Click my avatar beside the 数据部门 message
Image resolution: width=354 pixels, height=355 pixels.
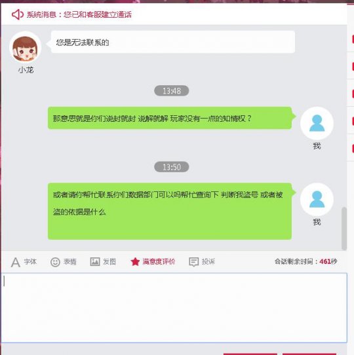(x=317, y=199)
